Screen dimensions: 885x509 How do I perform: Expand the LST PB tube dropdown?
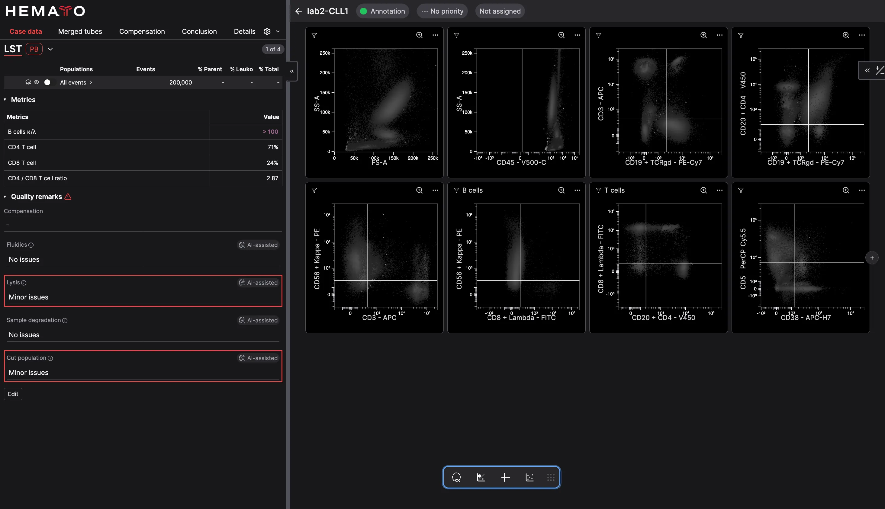pos(50,49)
